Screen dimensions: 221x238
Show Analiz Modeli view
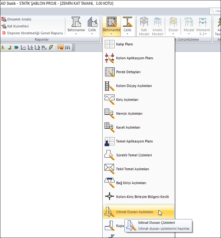(x=158, y=26)
